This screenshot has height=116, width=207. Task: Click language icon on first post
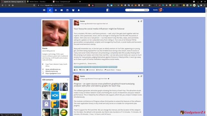139,21
